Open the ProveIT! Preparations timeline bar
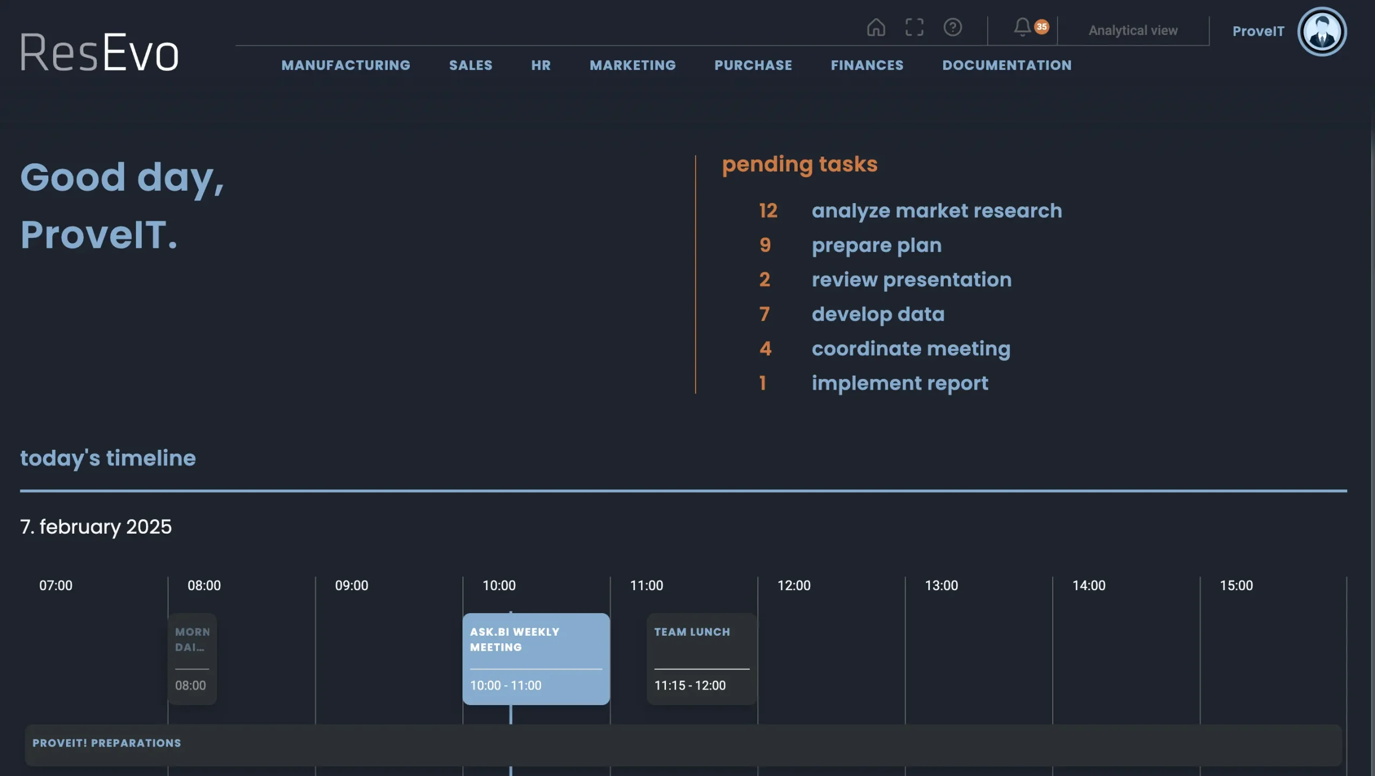The height and width of the screenshot is (776, 1375). click(682, 744)
